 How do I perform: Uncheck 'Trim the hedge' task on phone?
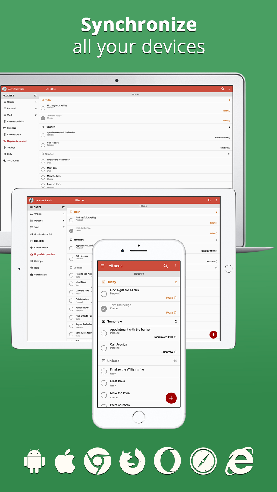tap(104, 309)
